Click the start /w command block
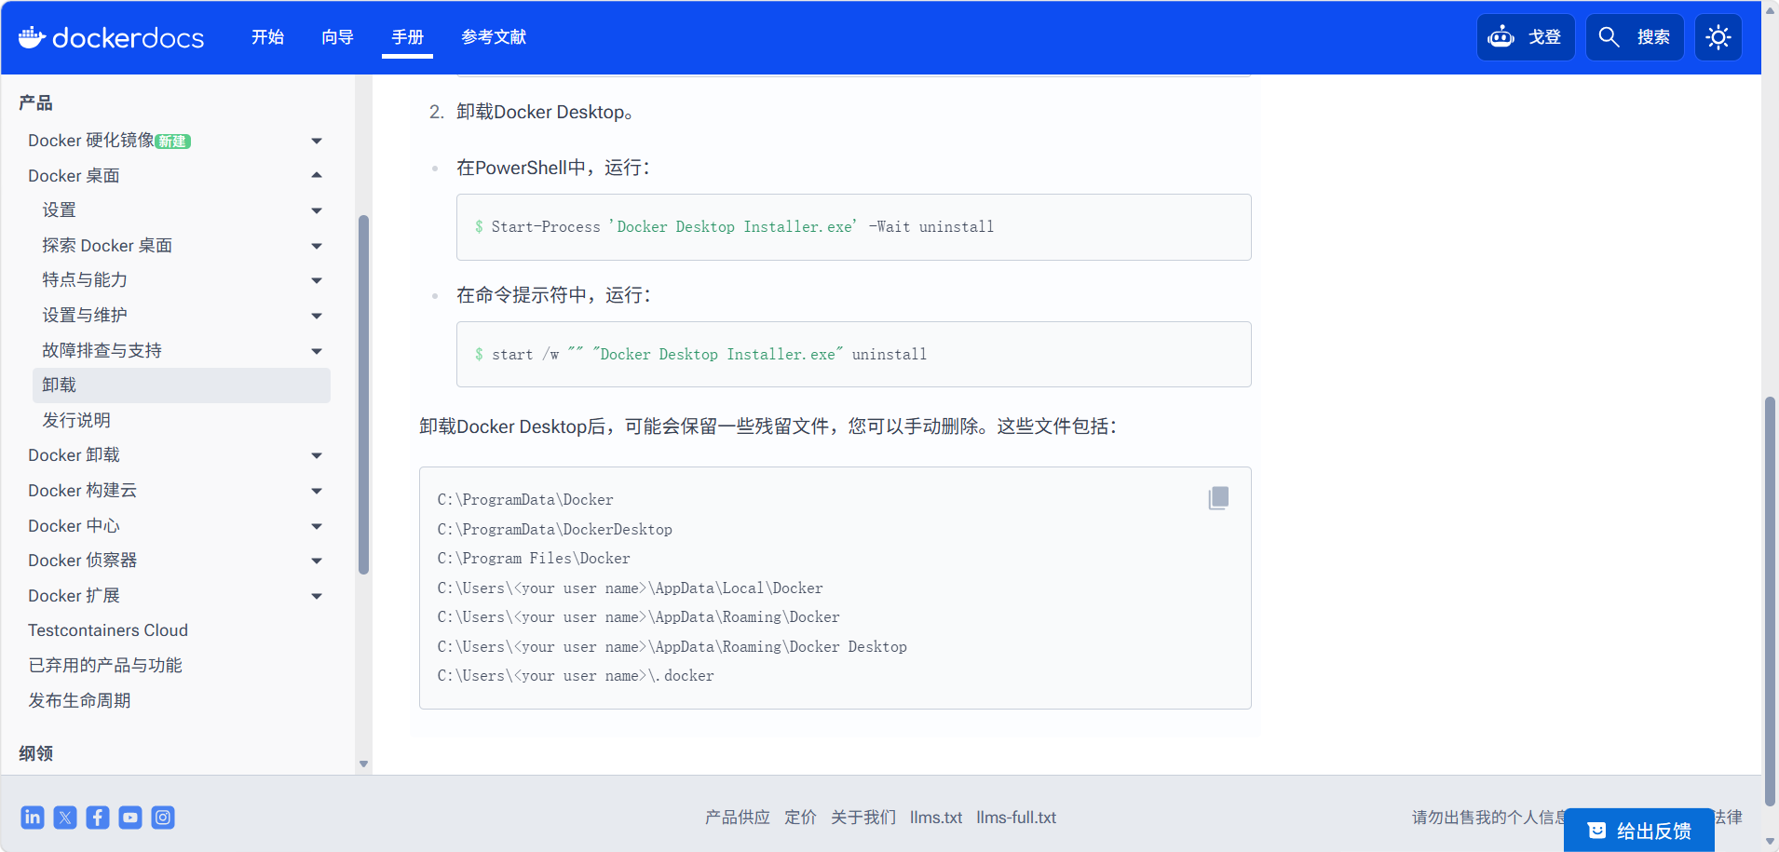 853,354
